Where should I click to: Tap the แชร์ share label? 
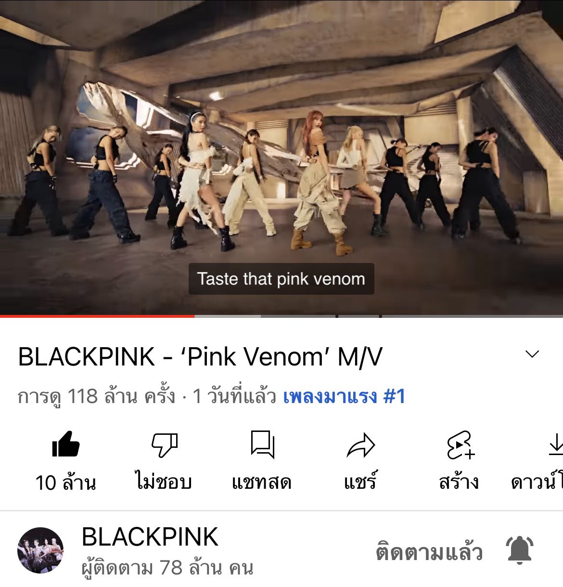360,482
